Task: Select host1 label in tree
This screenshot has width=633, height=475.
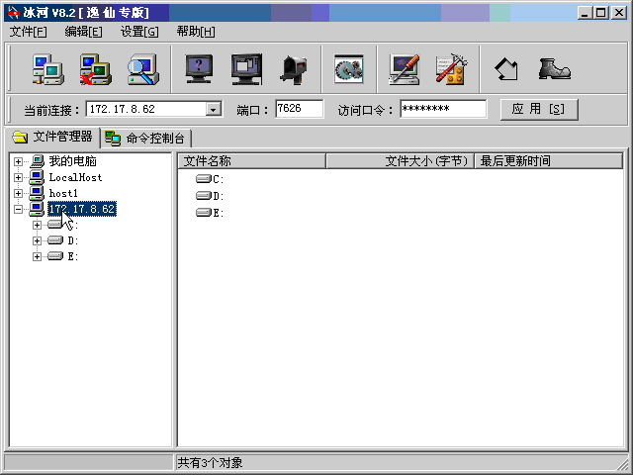Action: (x=63, y=193)
